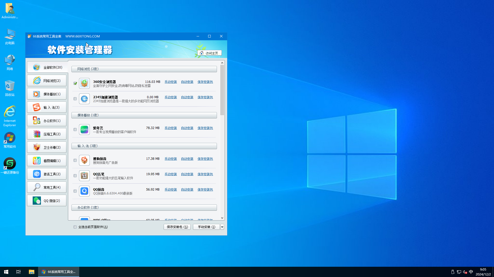The height and width of the screenshot is (277, 494).
Task: Select 媒体播放(1) category tab
Action: [47, 94]
